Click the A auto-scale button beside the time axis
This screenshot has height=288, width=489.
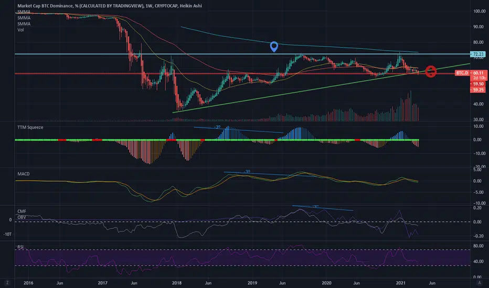[480, 283]
